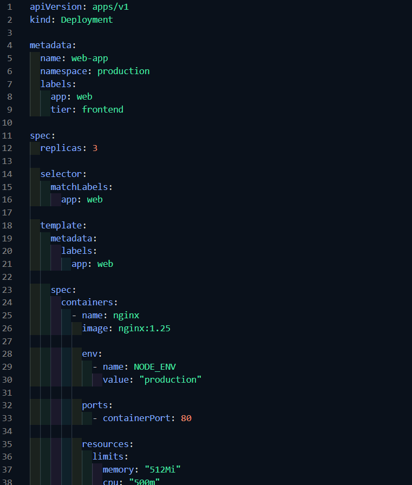Click the containerPort key
Screen dimensions: 412x485
(x=136, y=418)
